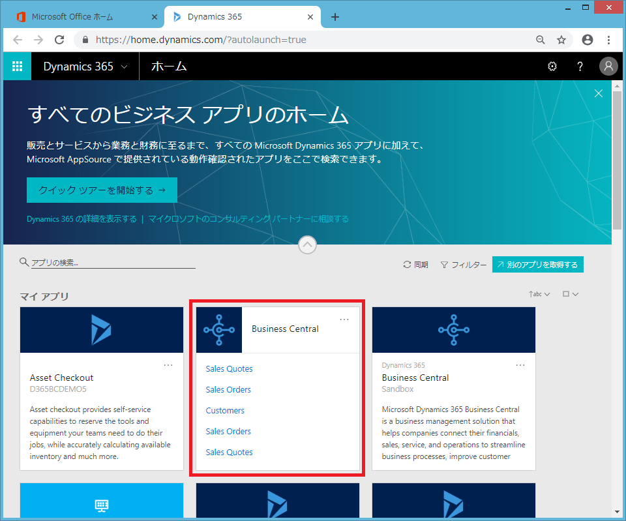The width and height of the screenshot is (626, 521).
Task: Open the settings gear in the header
Action: tap(552, 67)
